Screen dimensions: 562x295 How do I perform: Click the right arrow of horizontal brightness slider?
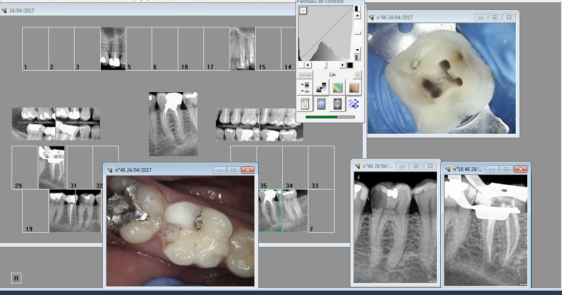(x=343, y=65)
